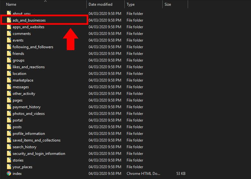Click the groups folder icon

click(x=9, y=60)
